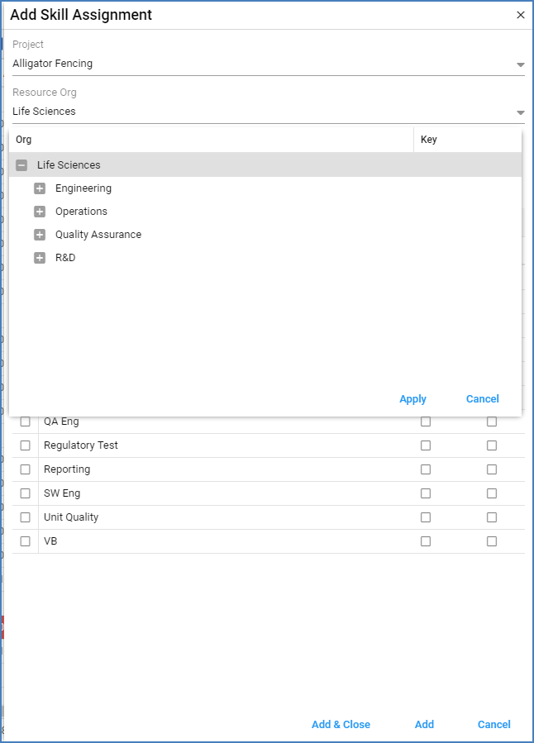The width and height of the screenshot is (534, 743).
Task: Open the Project dropdown arrow
Action: [x=521, y=64]
